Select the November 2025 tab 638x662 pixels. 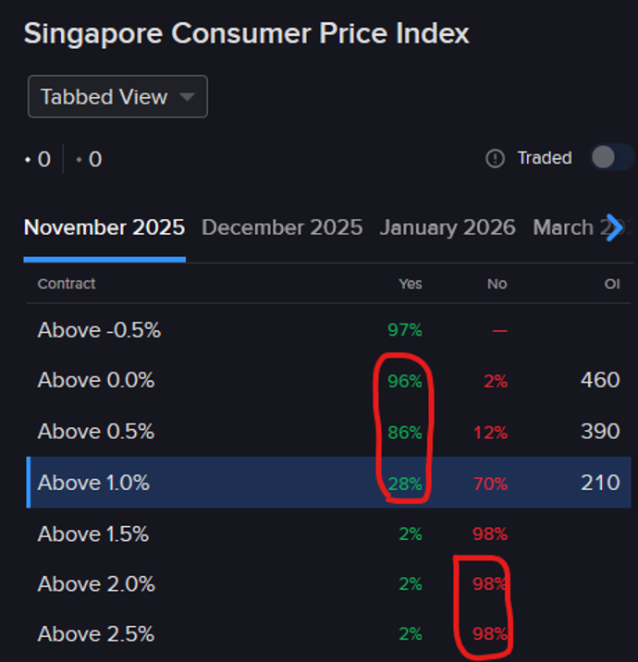(x=104, y=227)
